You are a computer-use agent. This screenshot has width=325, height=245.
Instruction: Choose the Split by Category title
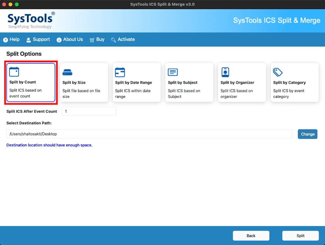coord(289,83)
